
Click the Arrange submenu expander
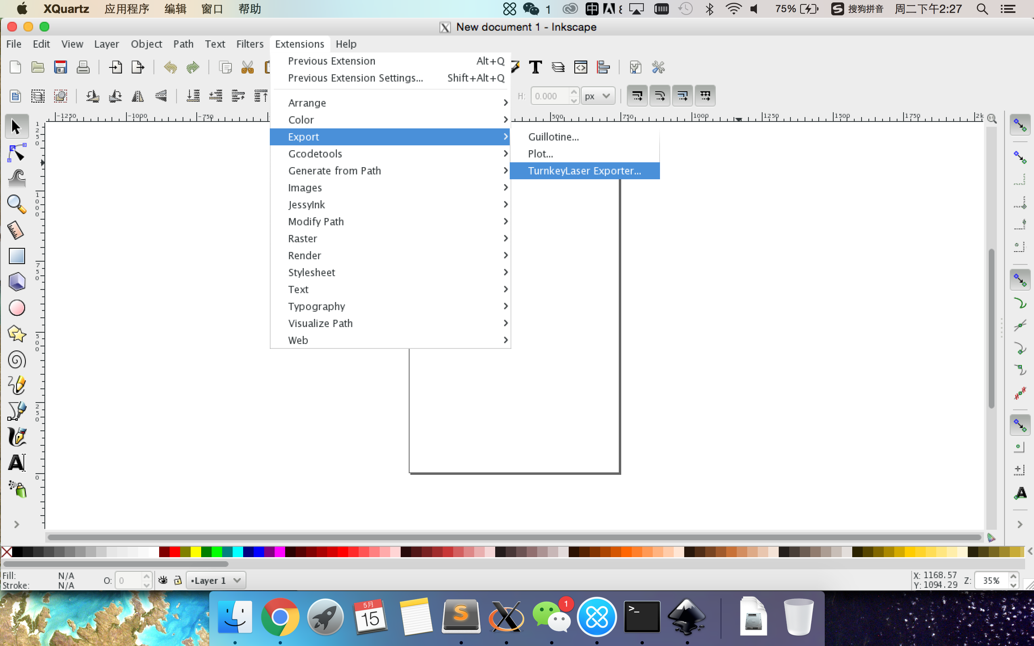pyautogui.click(x=505, y=103)
